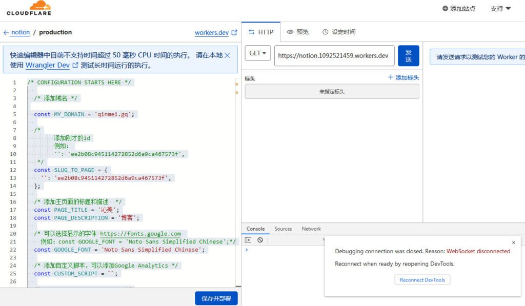The height and width of the screenshot is (306, 525).
Task: Add a header with 添加标头
Action: (403, 78)
